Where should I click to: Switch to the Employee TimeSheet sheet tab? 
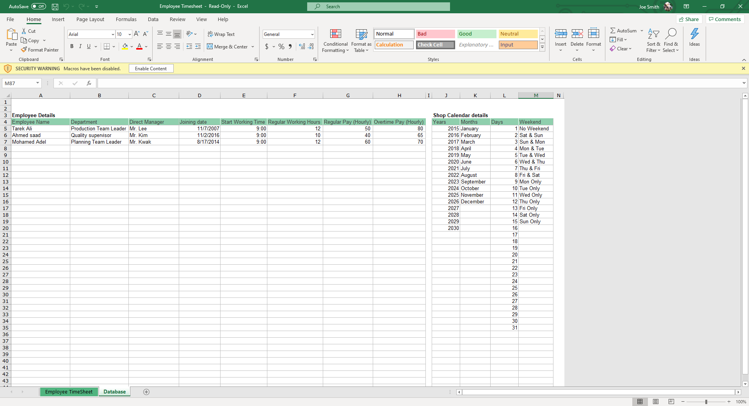point(69,392)
